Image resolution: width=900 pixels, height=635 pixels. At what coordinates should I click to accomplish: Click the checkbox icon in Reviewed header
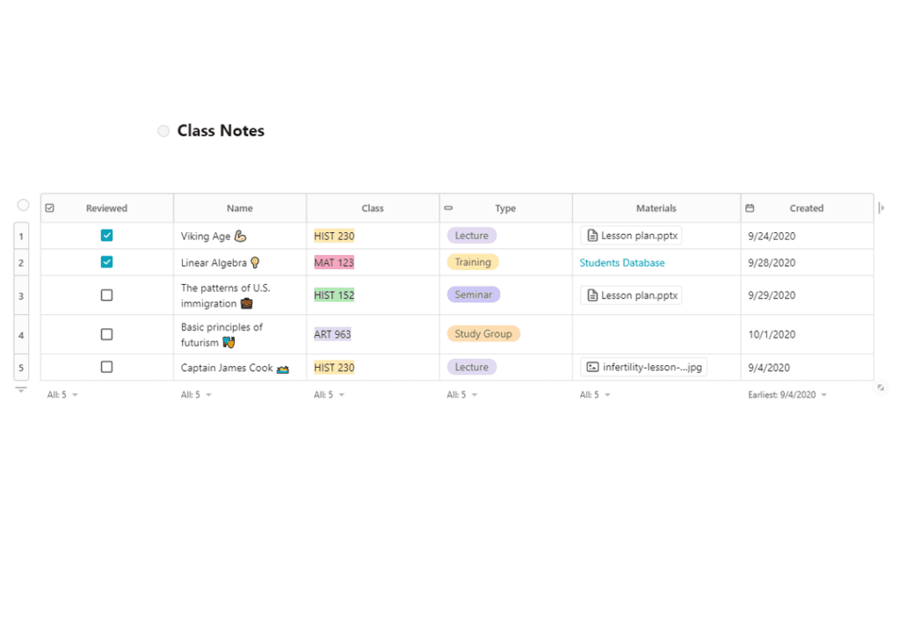point(49,208)
